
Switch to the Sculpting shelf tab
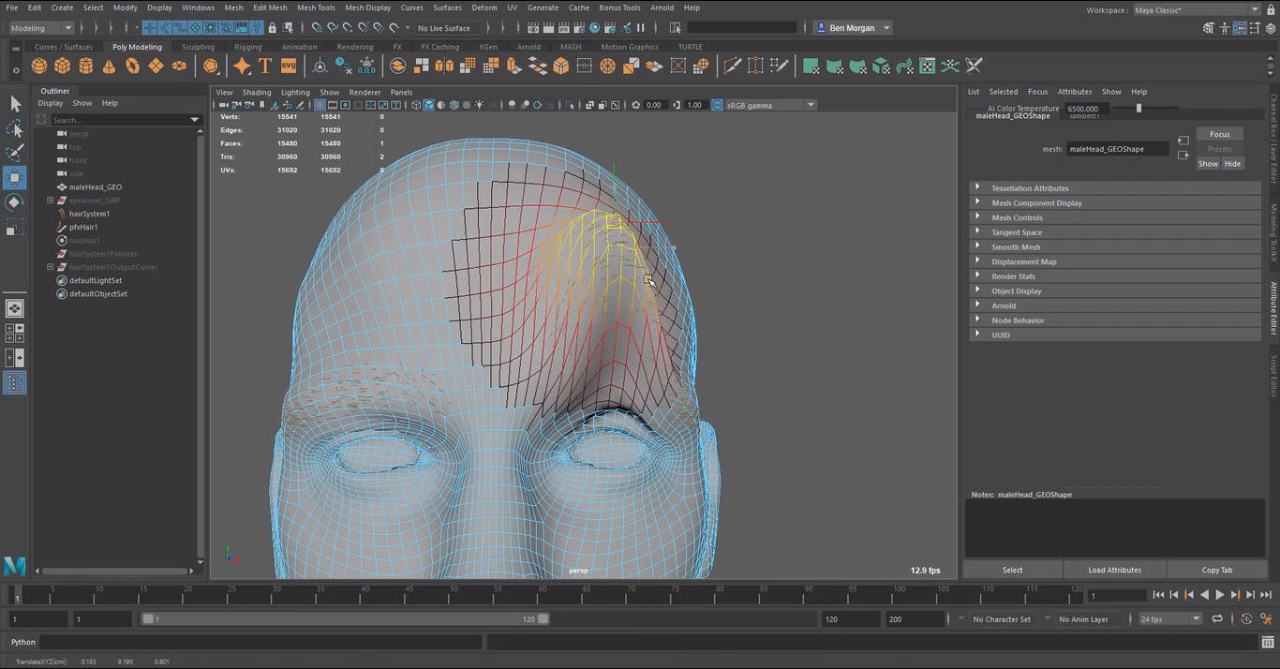click(198, 47)
